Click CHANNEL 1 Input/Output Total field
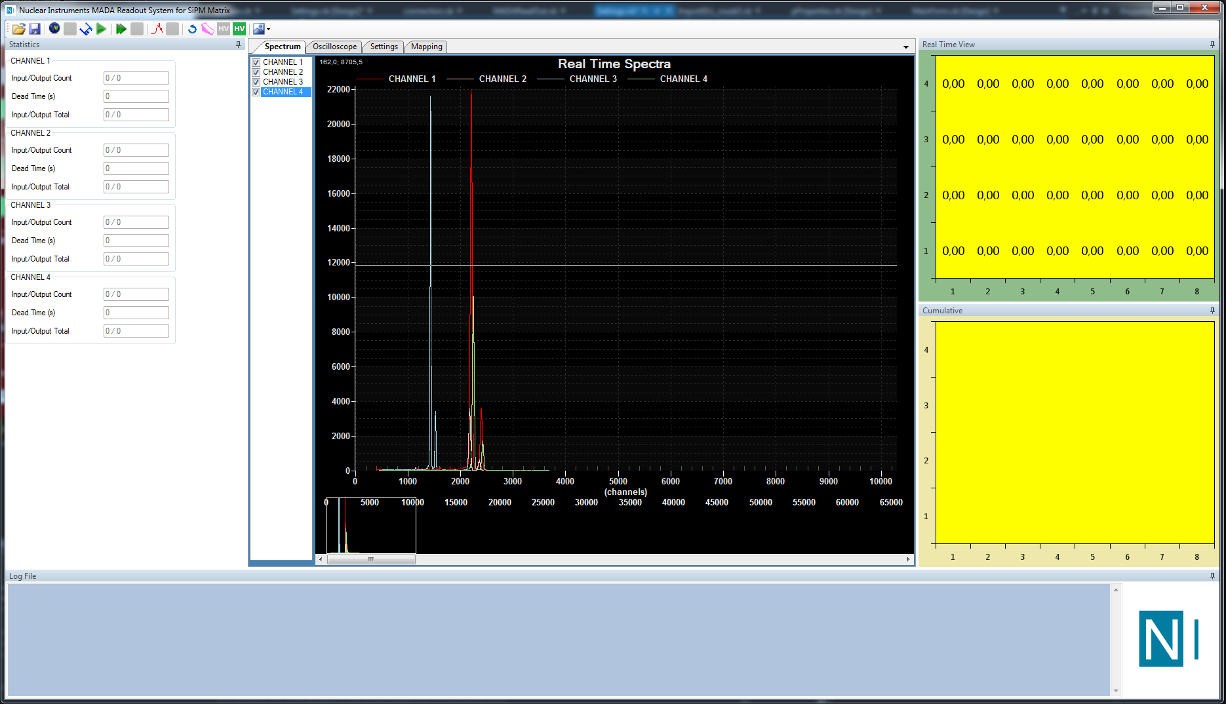Image resolution: width=1226 pixels, height=704 pixels. [136, 115]
